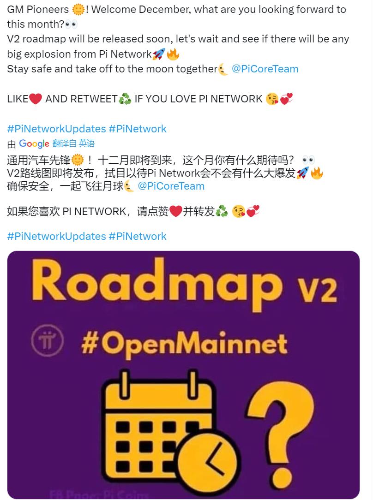Open the @PiCoreTeam mention in the Chinese translation
This screenshot has width=373, height=500.
(x=171, y=186)
